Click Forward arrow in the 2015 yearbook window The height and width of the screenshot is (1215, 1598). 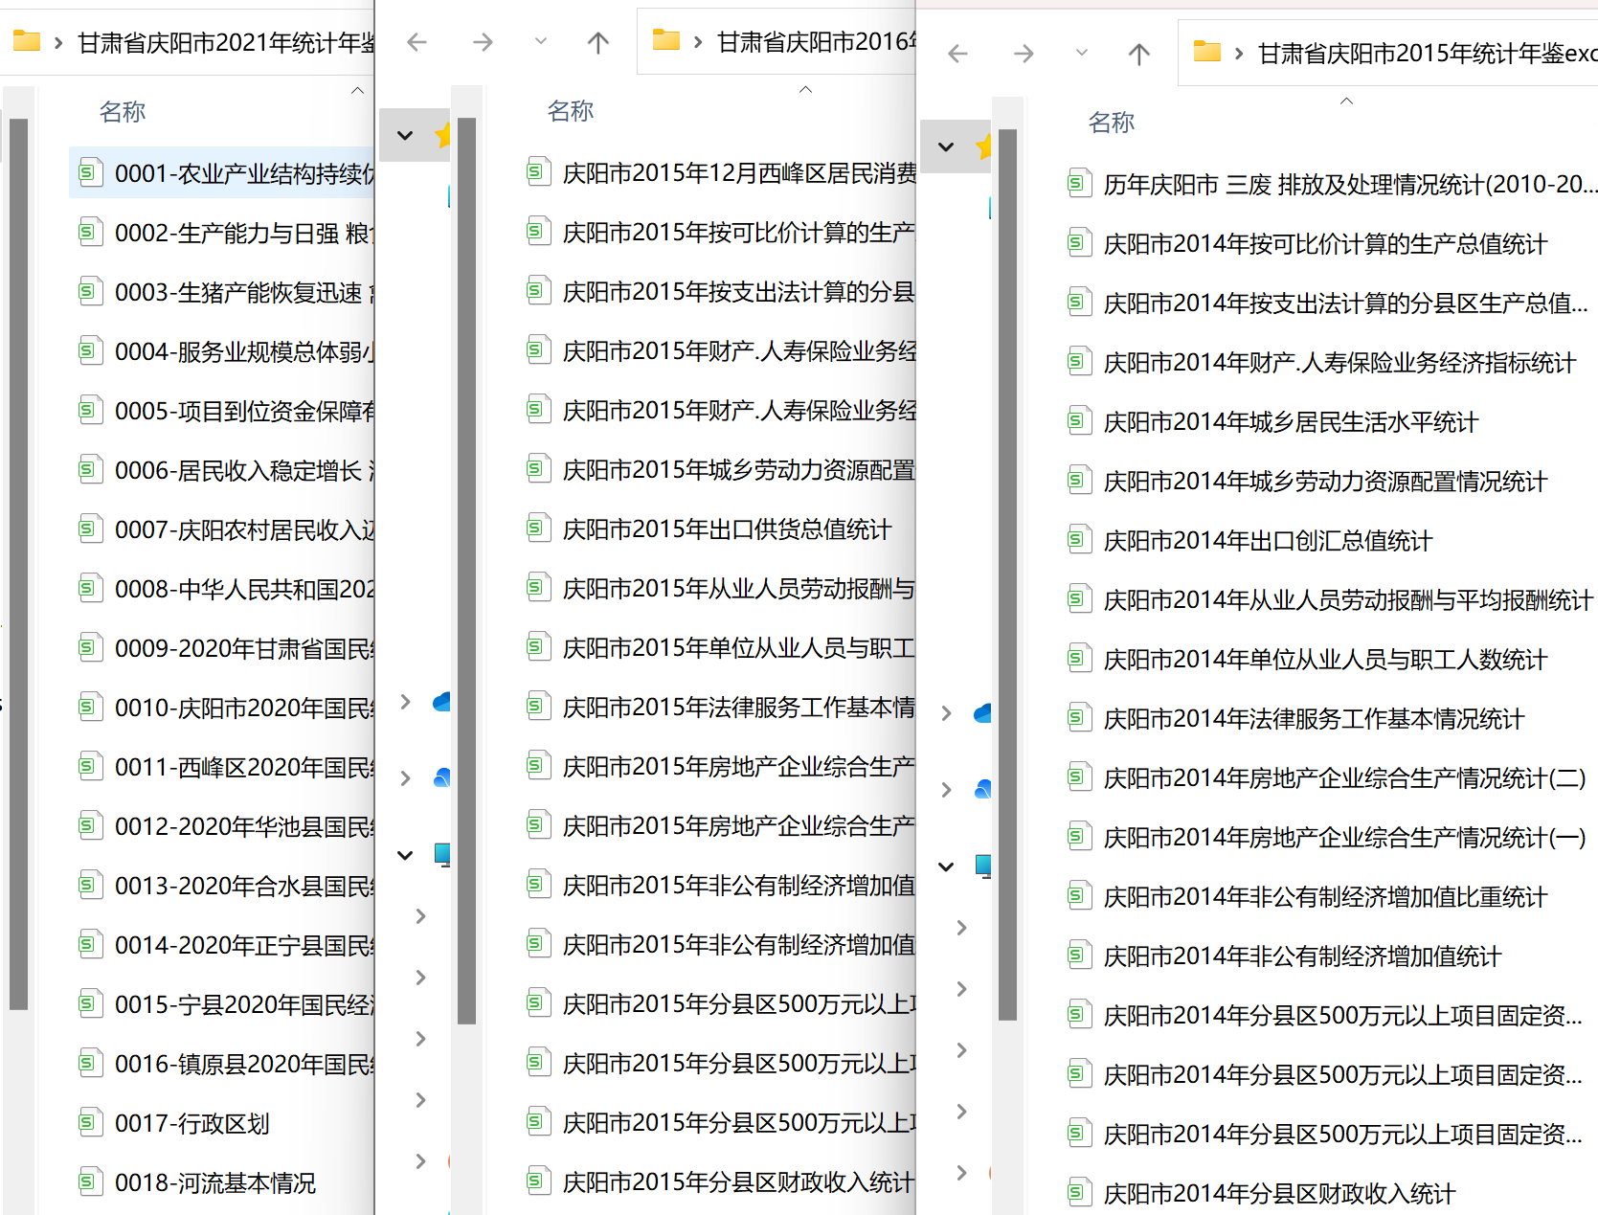click(1024, 54)
